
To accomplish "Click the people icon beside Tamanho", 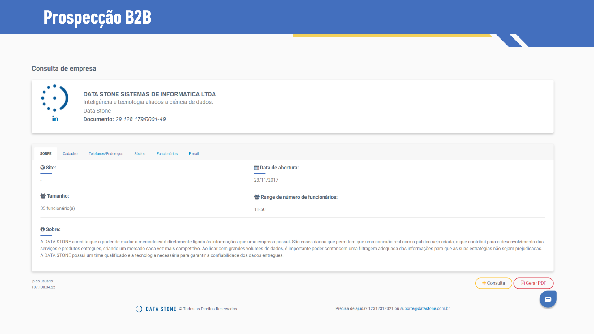I will coord(43,196).
